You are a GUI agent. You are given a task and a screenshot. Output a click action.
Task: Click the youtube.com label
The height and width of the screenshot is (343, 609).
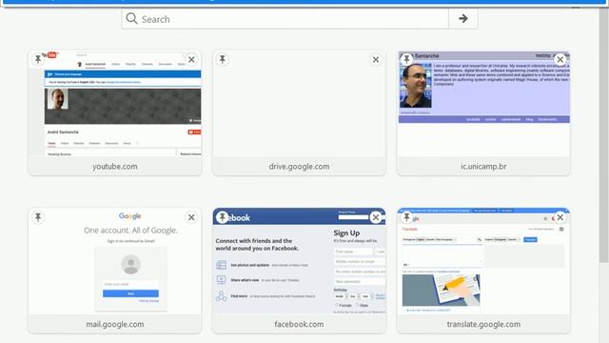pyautogui.click(x=115, y=167)
